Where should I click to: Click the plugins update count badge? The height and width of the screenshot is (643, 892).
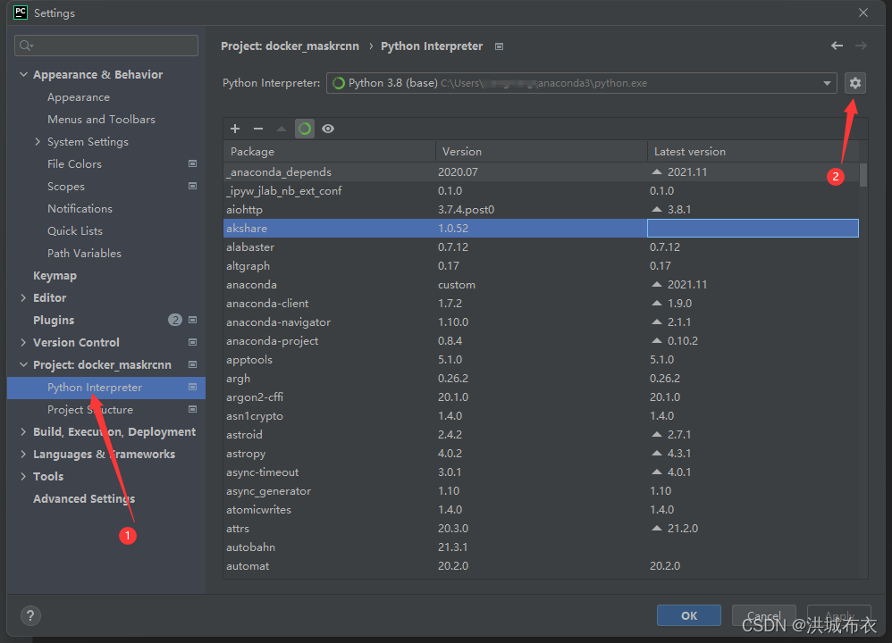(x=174, y=320)
